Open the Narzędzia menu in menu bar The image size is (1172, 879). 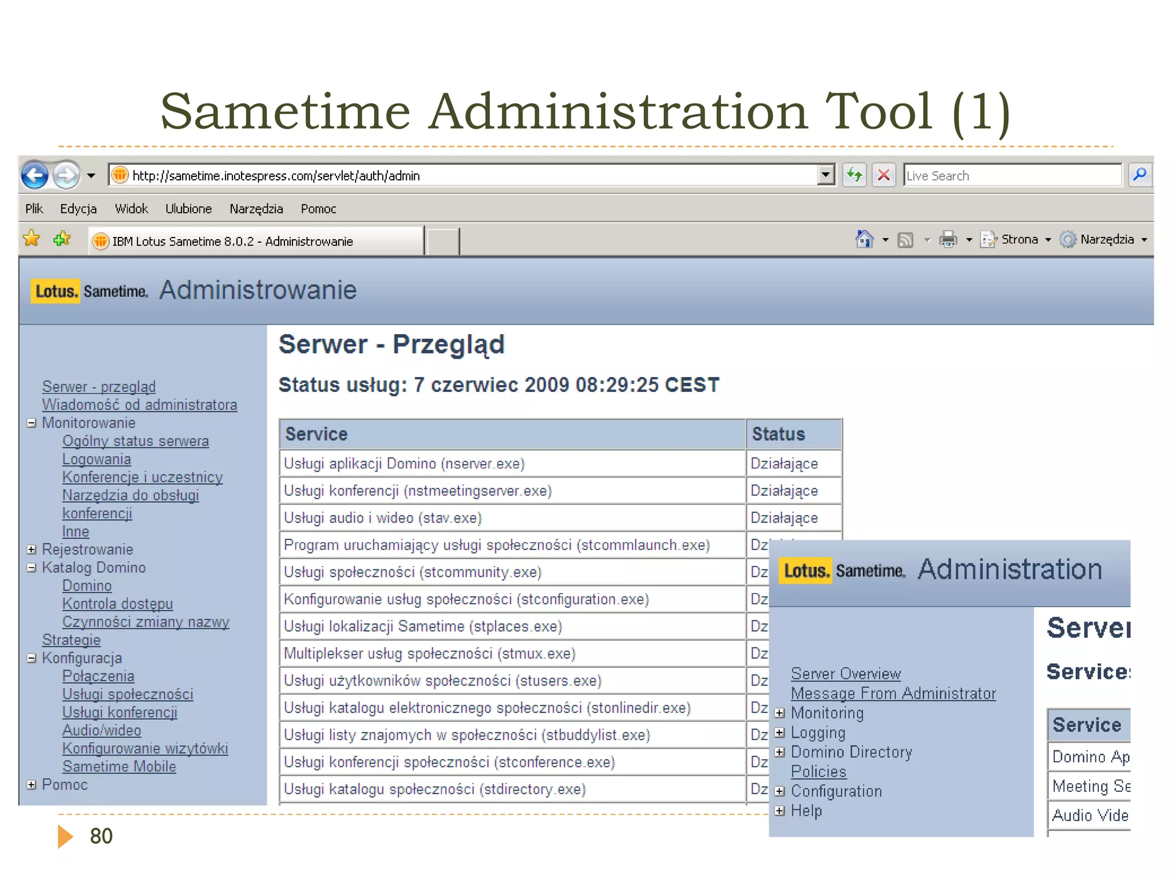point(256,209)
